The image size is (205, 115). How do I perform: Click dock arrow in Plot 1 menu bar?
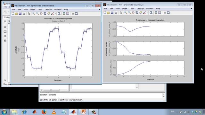click(x=191, y=9)
